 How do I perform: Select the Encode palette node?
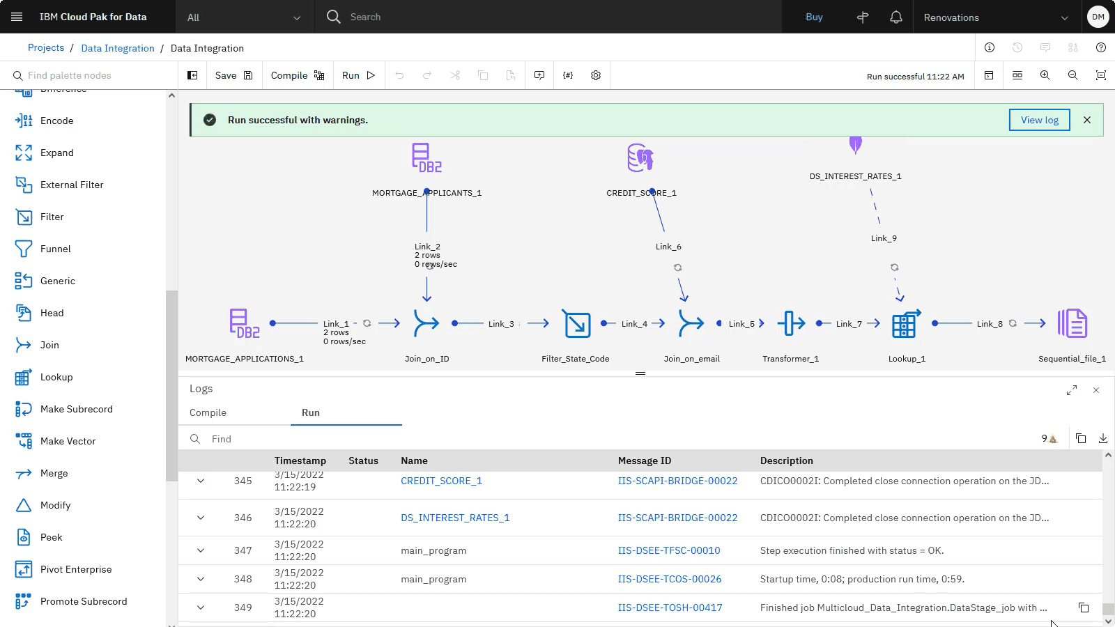[x=82, y=121]
